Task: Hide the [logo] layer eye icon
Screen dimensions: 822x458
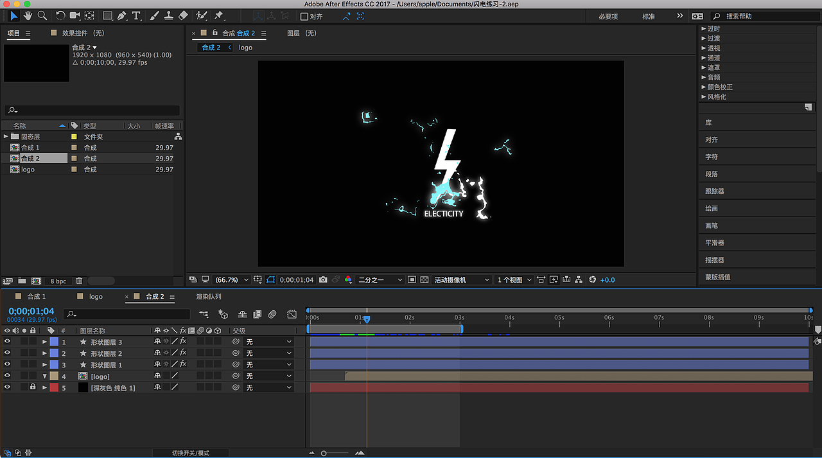Action: pyautogui.click(x=7, y=376)
